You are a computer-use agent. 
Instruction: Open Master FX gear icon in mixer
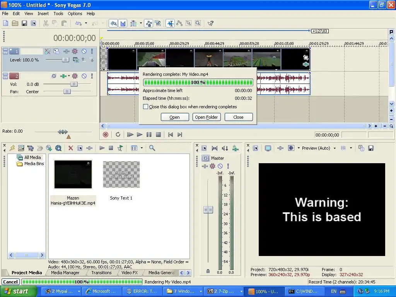tap(213, 166)
